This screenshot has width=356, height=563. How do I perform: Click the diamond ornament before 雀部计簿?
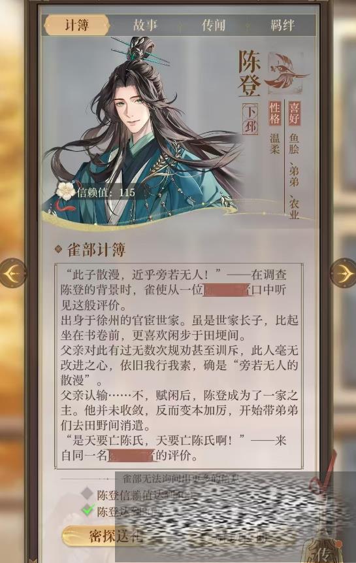click(58, 249)
